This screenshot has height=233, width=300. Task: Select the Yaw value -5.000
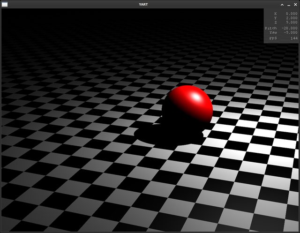coord(291,32)
